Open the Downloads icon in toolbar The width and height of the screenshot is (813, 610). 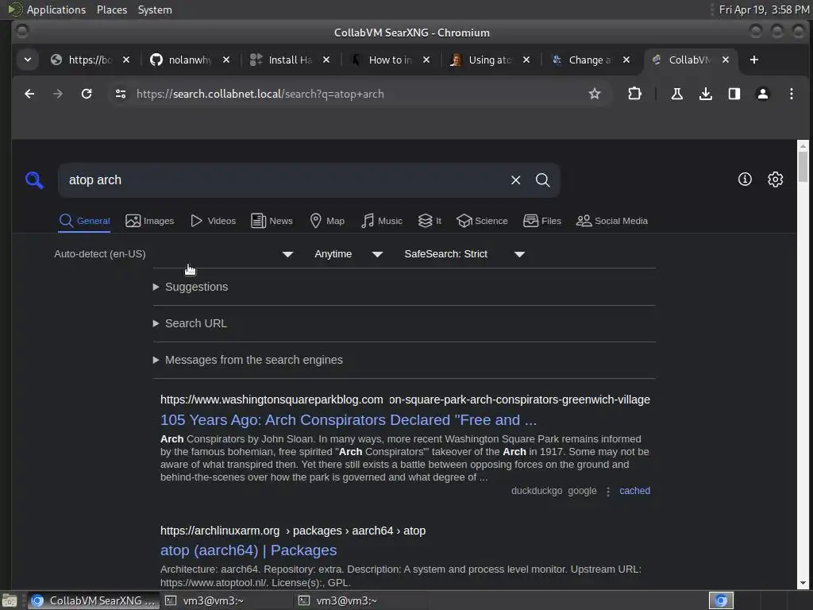pos(705,94)
